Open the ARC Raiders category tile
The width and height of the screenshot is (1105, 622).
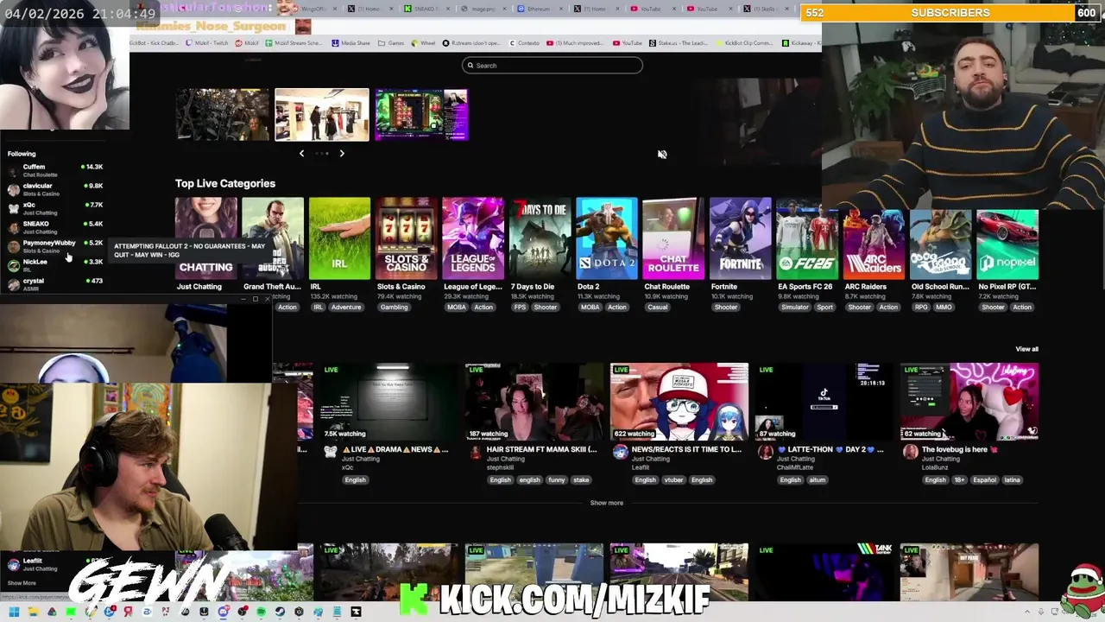click(x=874, y=244)
